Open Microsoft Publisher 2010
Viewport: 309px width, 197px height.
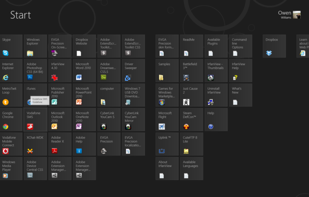[60, 95]
